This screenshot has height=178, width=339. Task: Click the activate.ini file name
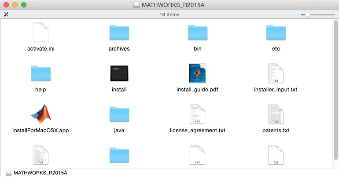coord(41,49)
